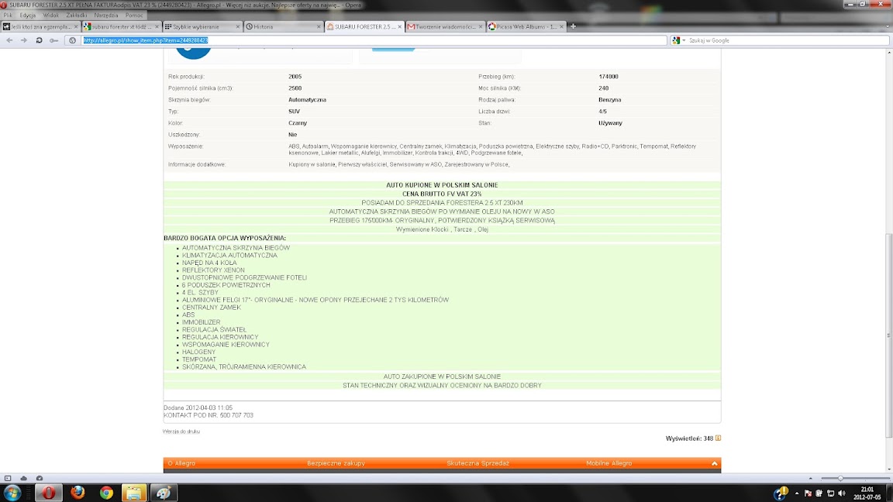Open the Mobilne Allegro footer link
893x502 pixels.
(x=609, y=463)
